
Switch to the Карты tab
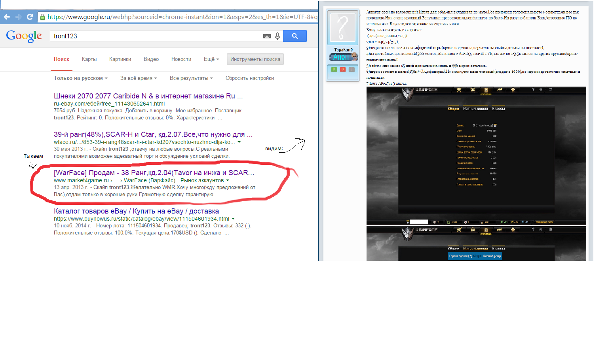pos(89,59)
